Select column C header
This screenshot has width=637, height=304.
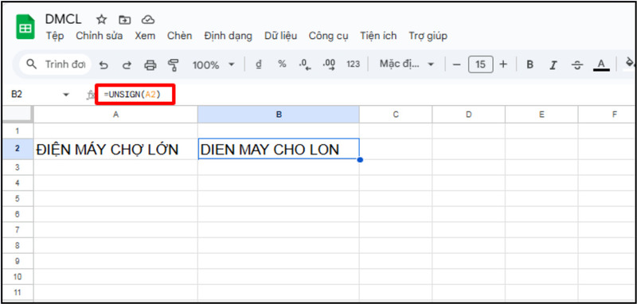(396, 115)
